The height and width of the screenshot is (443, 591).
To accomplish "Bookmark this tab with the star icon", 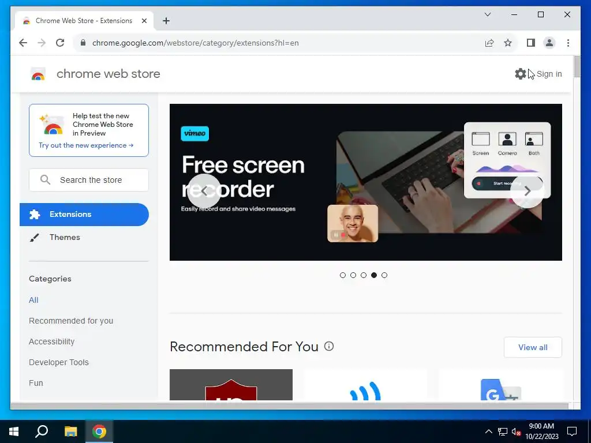I will [x=508, y=43].
